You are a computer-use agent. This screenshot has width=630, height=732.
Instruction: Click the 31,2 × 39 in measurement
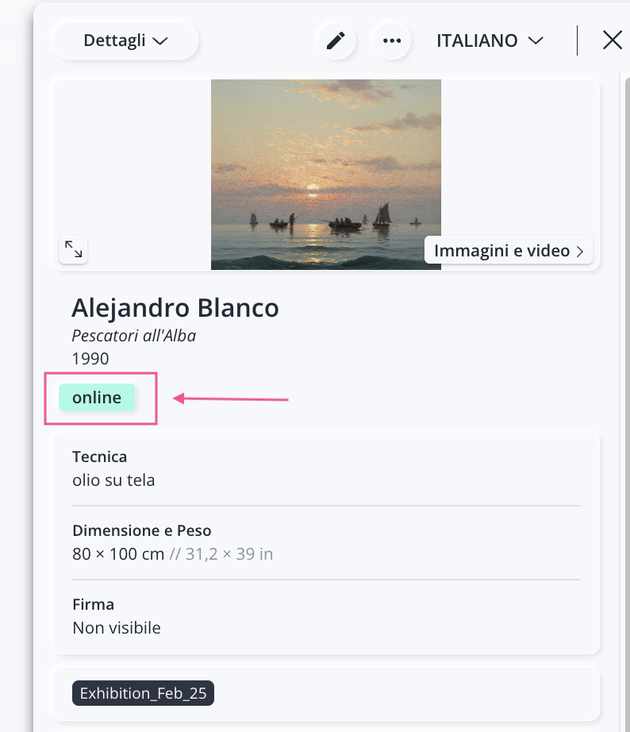pos(229,554)
